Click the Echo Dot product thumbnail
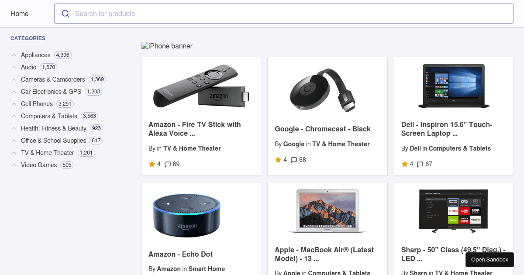Viewport: 524px width, 275px height. click(x=186, y=215)
